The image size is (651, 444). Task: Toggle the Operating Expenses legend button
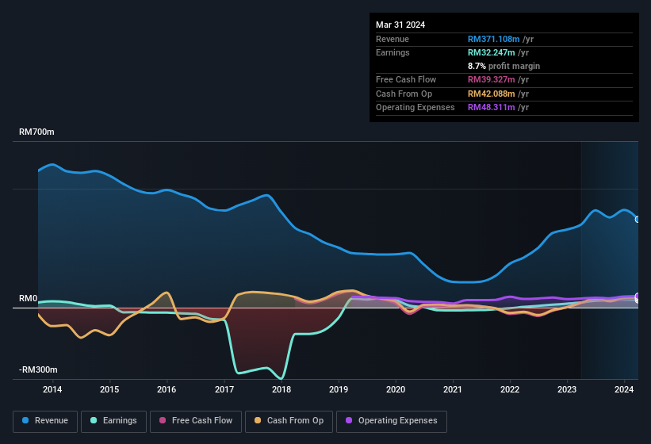click(x=392, y=421)
